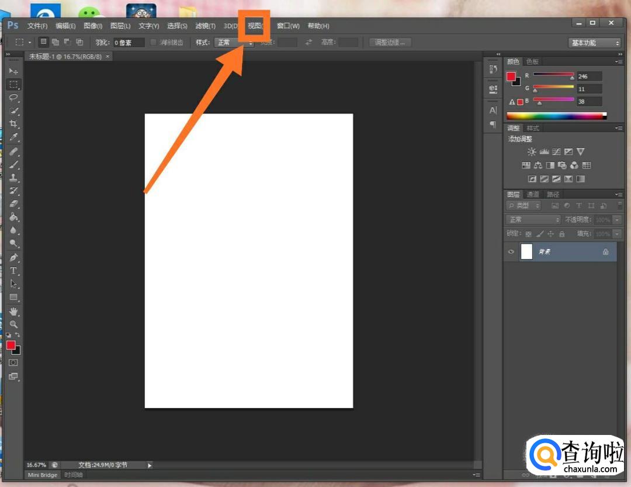Choose the Horizontal Type tool

click(x=13, y=271)
